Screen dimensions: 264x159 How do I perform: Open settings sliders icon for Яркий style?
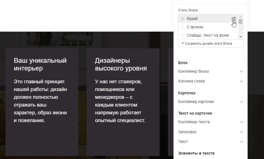click(x=234, y=19)
